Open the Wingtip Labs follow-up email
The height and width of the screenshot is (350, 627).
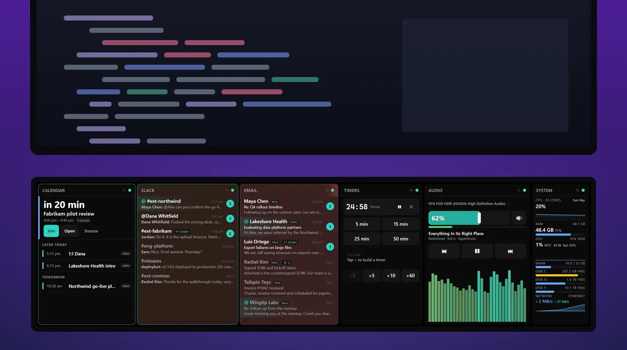coord(289,308)
